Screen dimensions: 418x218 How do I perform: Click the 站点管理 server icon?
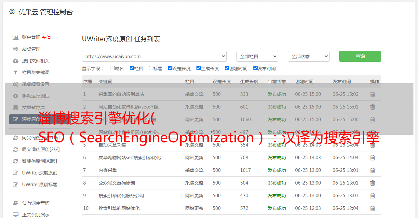click(x=15, y=49)
